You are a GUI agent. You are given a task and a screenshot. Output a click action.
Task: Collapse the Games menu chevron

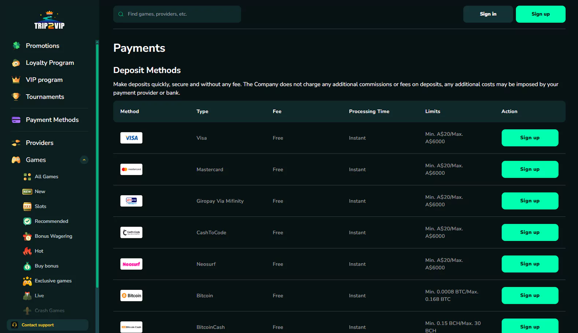click(84, 160)
